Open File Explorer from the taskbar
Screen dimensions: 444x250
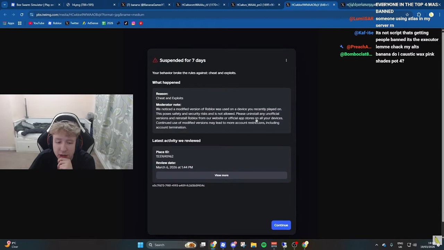click(254, 245)
